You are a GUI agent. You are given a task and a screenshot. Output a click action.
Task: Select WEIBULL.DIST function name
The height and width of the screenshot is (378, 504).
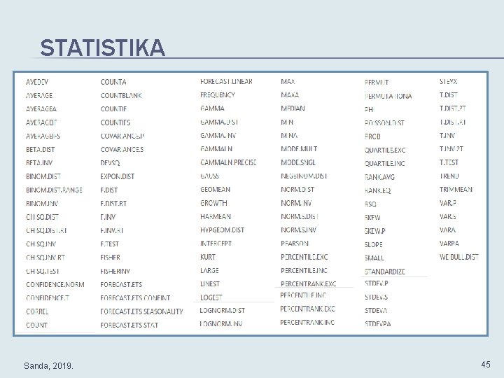[459, 257]
